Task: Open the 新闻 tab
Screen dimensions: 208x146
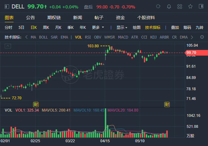Action: [78, 18]
